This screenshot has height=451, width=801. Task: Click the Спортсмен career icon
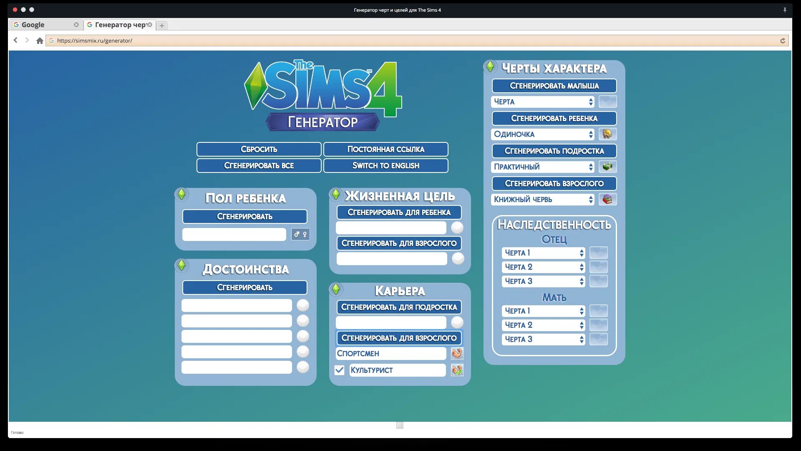coord(457,353)
